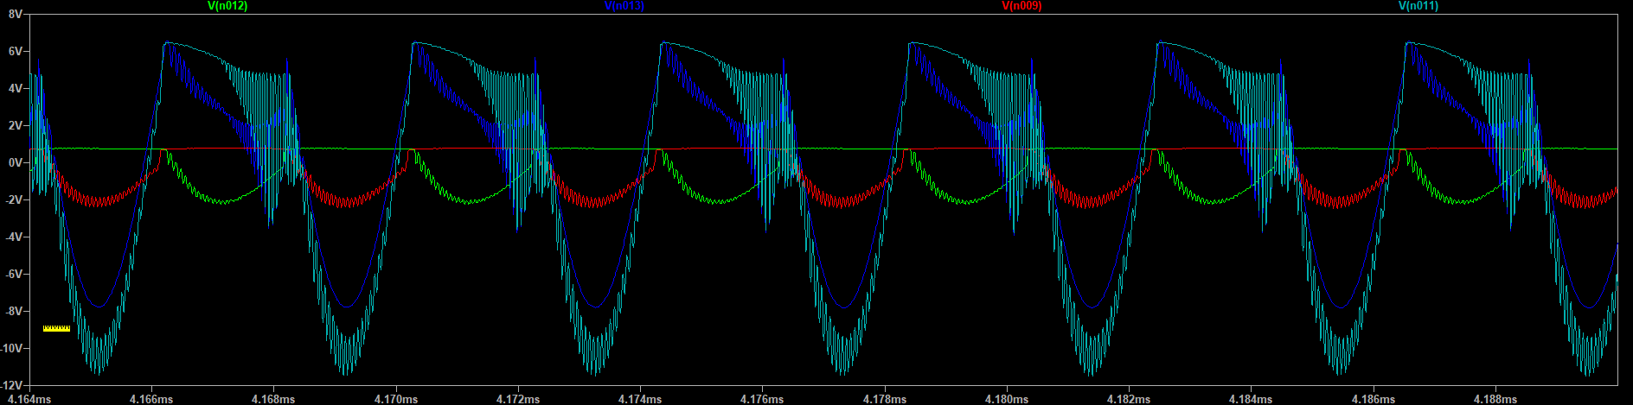Screen dimensions: 1633x405
Task: Click the 4.180ms time axis label
Action: 1006,399
